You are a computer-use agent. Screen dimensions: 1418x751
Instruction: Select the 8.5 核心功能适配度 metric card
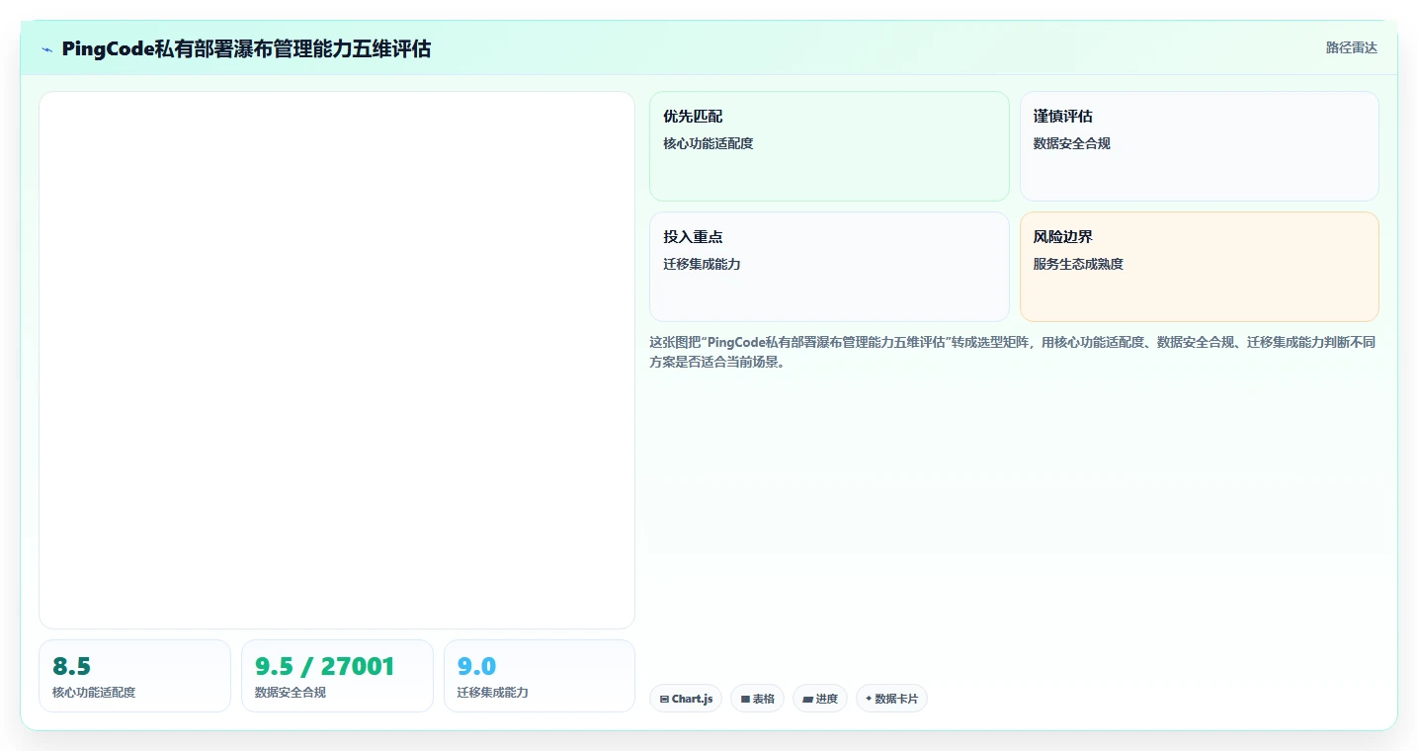click(134, 676)
